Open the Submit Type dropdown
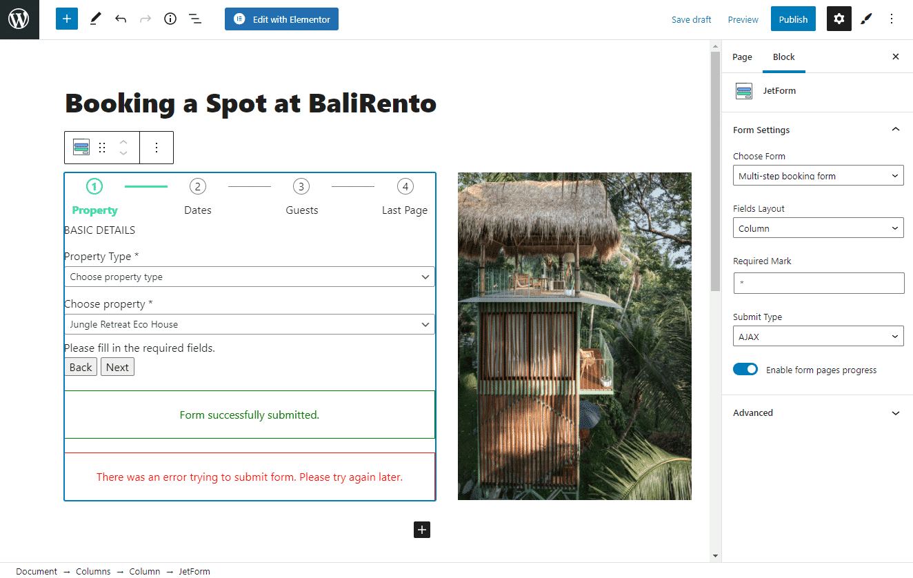This screenshot has width=913, height=578. click(x=818, y=337)
